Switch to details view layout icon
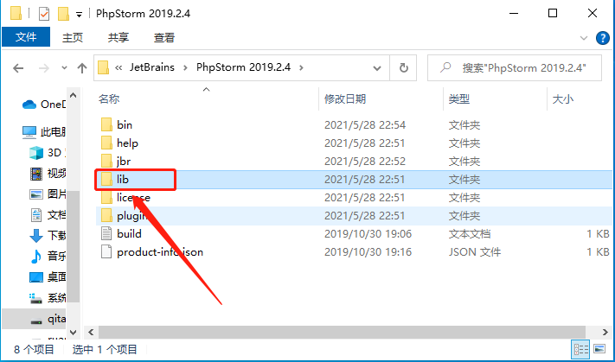This screenshot has width=615, height=362. click(581, 349)
